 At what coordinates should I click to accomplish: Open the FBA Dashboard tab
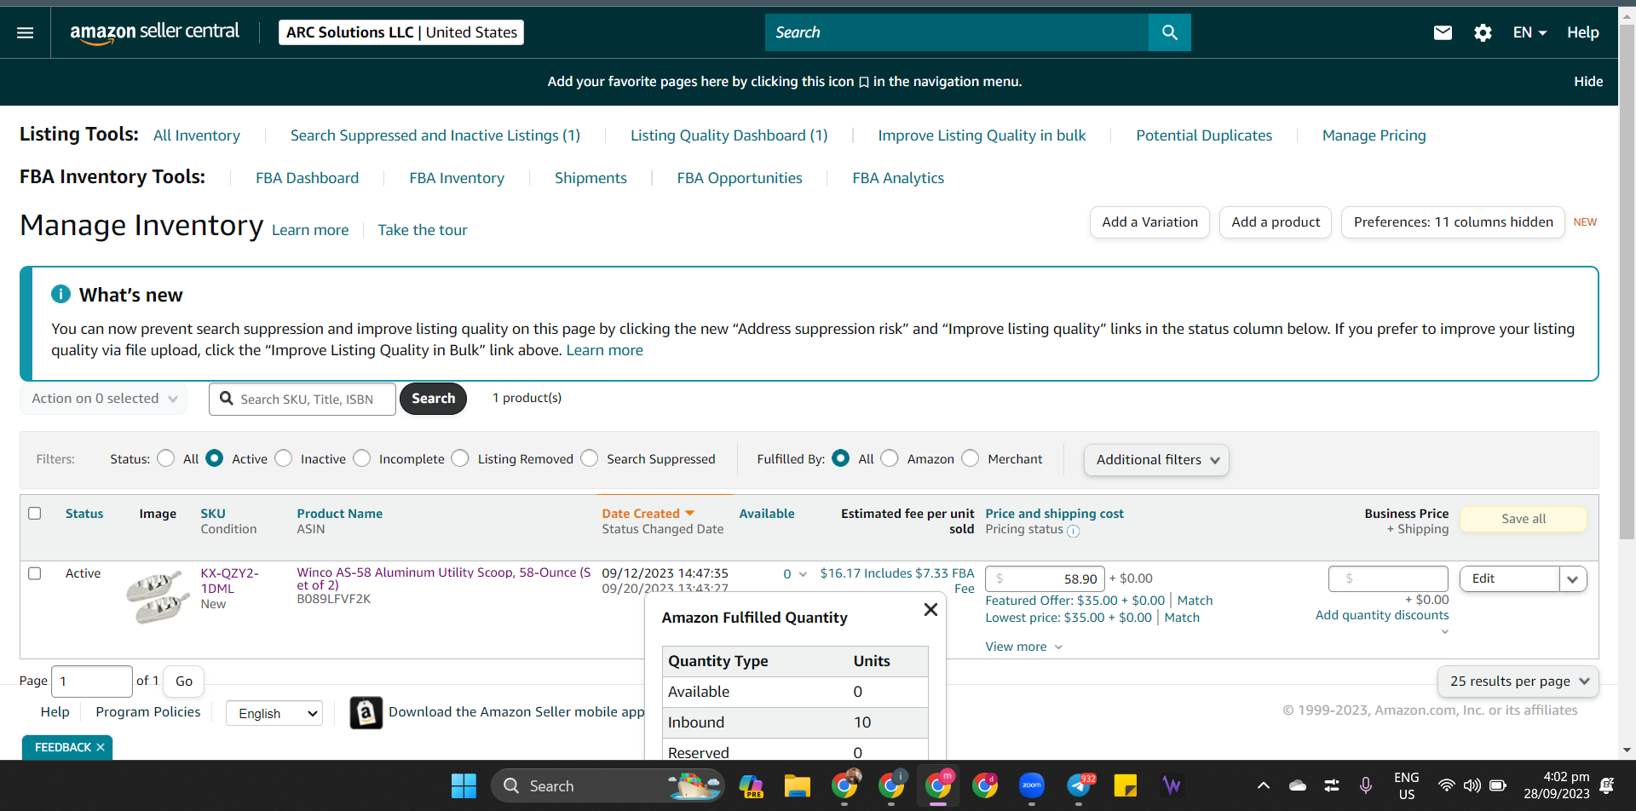[x=308, y=178]
